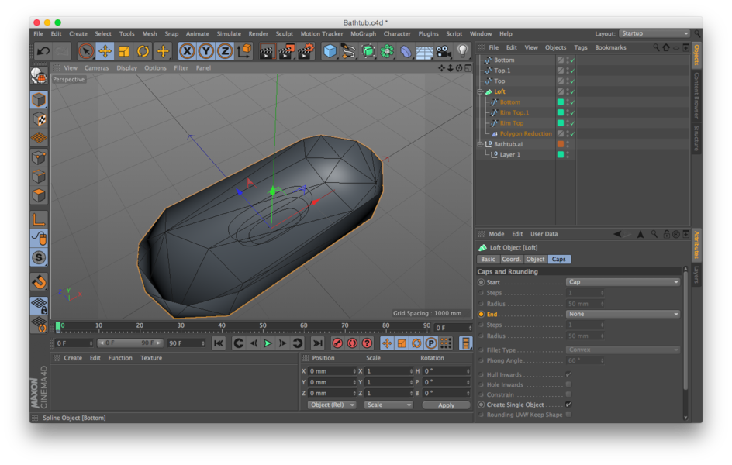Select Rim Top.1 spline in tree
Screen dimensions: 732x465
click(514, 113)
